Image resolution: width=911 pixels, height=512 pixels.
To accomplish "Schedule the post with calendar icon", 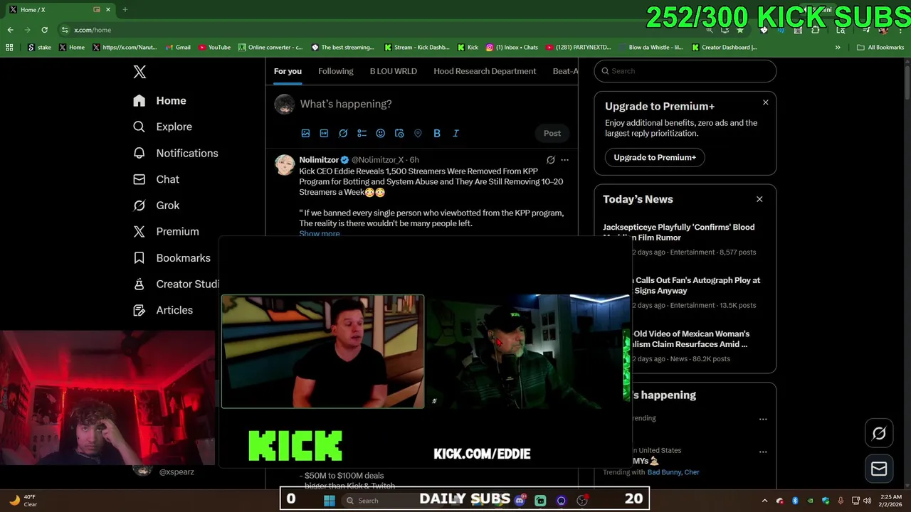I will coord(399,133).
